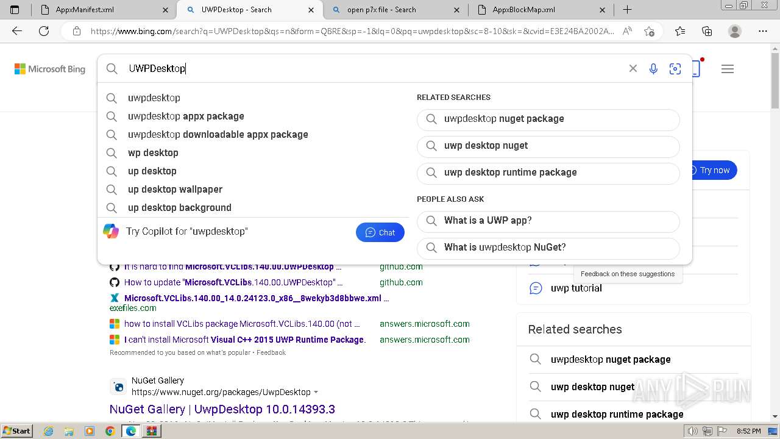Select suggestion up desktop wallpaper
Image resolution: width=780 pixels, height=439 pixels.
(253, 189)
